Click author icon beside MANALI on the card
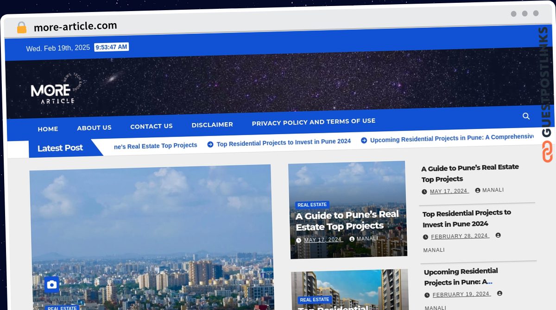The image size is (556, 310). tap(352, 239)
